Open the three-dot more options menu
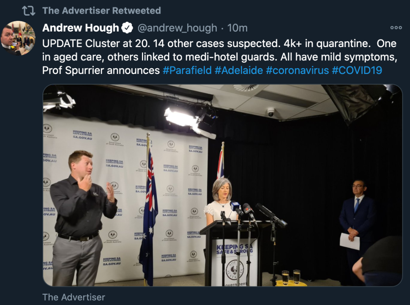This screenshot has width=410, height=305. [x=396, y=27]
